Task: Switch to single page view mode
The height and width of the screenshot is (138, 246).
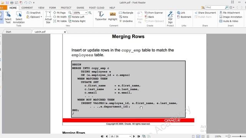Action: click(x=193, y=136)
